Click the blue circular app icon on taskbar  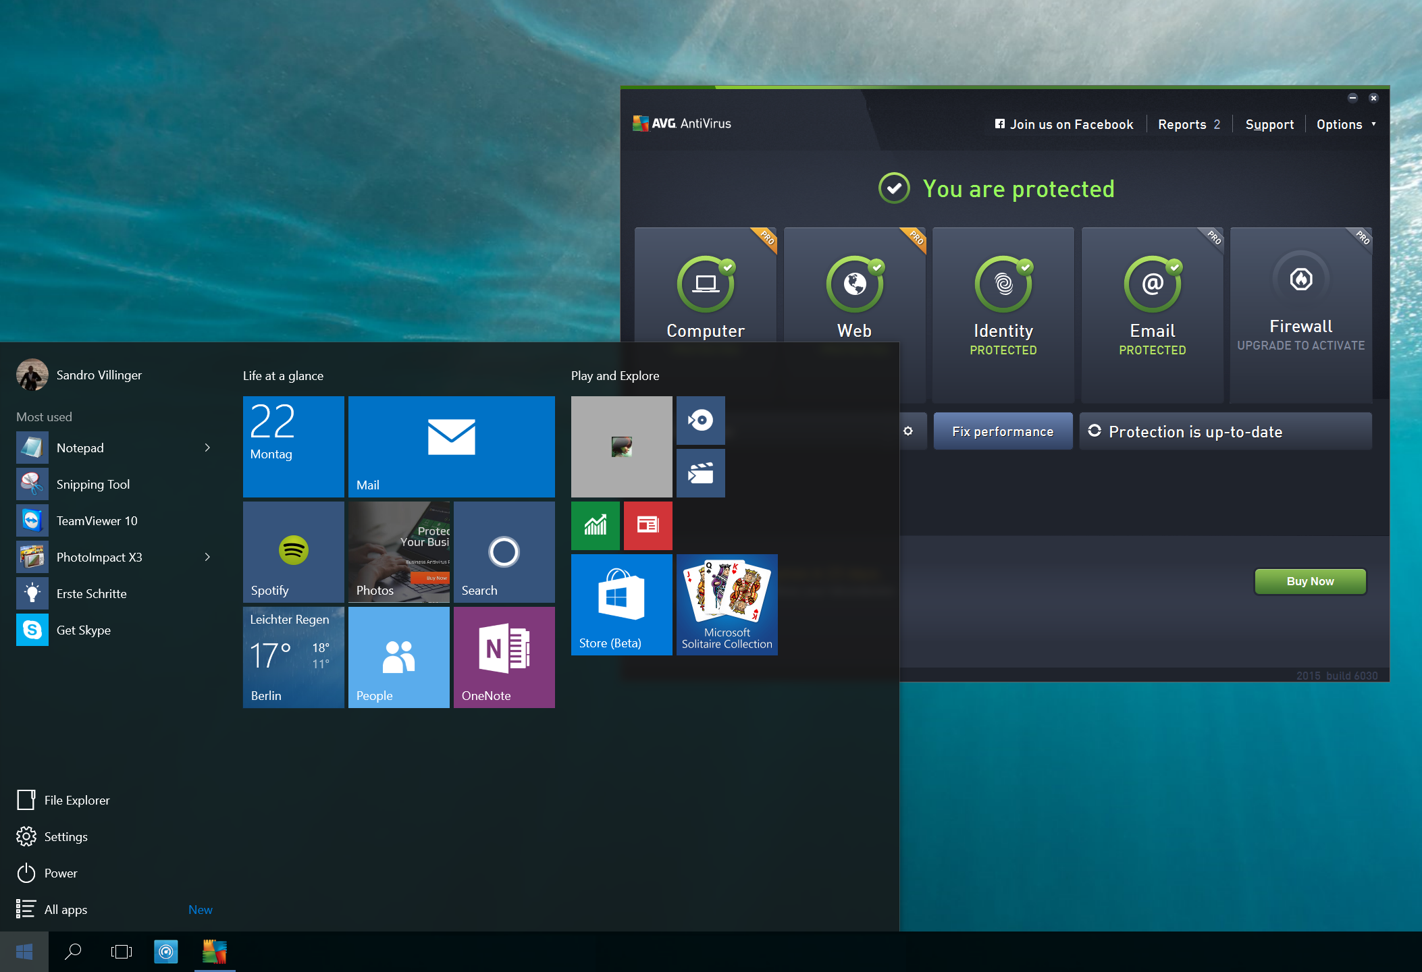[166, 952]
